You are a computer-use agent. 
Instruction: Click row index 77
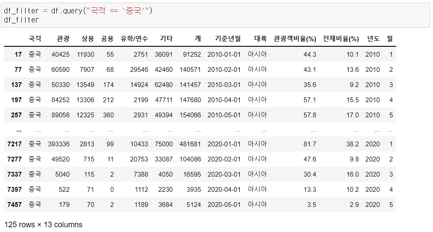[18, 70]
